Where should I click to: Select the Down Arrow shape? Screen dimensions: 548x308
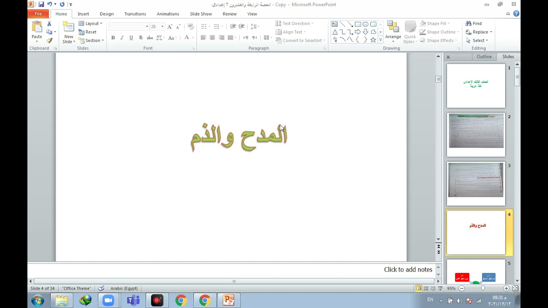(x=366, y=32)
